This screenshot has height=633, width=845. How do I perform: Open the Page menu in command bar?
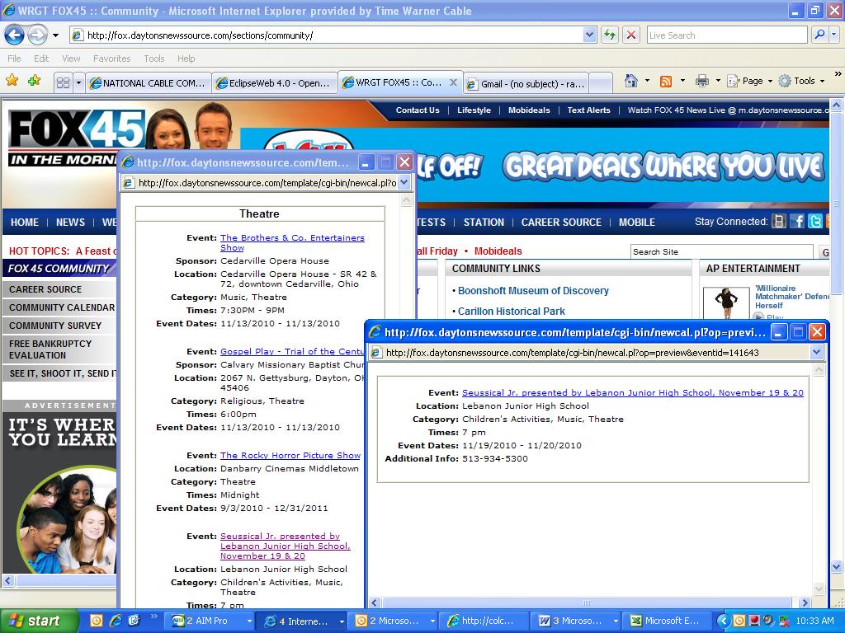[748, 82]
